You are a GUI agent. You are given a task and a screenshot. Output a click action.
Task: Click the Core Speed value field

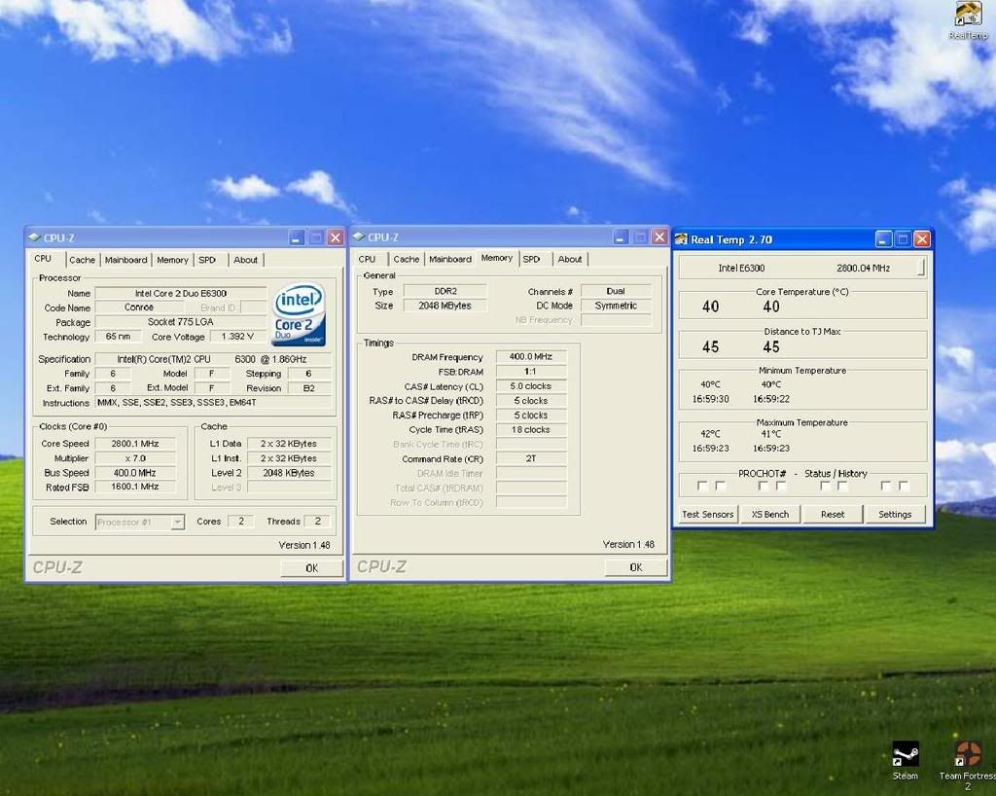coord(136,443)
